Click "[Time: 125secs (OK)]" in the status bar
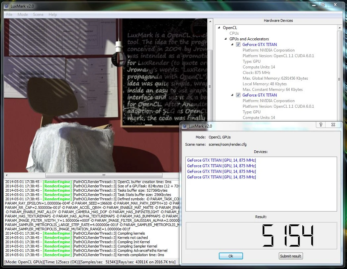Image resolution: width=347 pixels, height=269 pixels. tap(62, 262)
